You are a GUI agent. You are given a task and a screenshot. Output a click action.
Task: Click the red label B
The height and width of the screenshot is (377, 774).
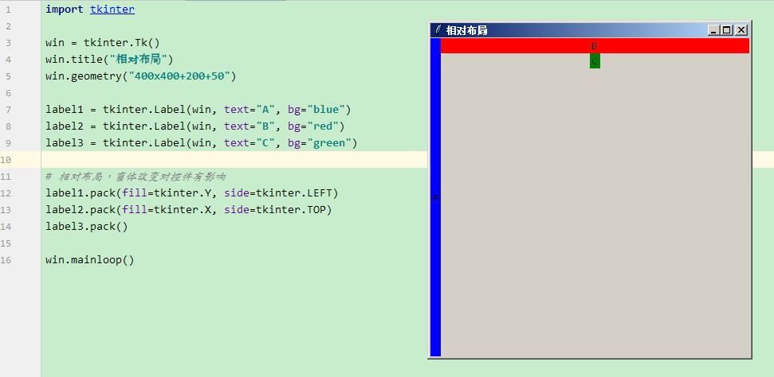click(595, 46)
